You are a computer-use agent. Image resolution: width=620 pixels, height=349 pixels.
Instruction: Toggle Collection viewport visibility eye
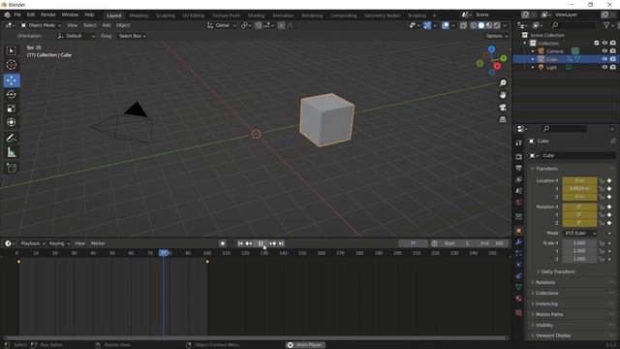tap(604, 43)
